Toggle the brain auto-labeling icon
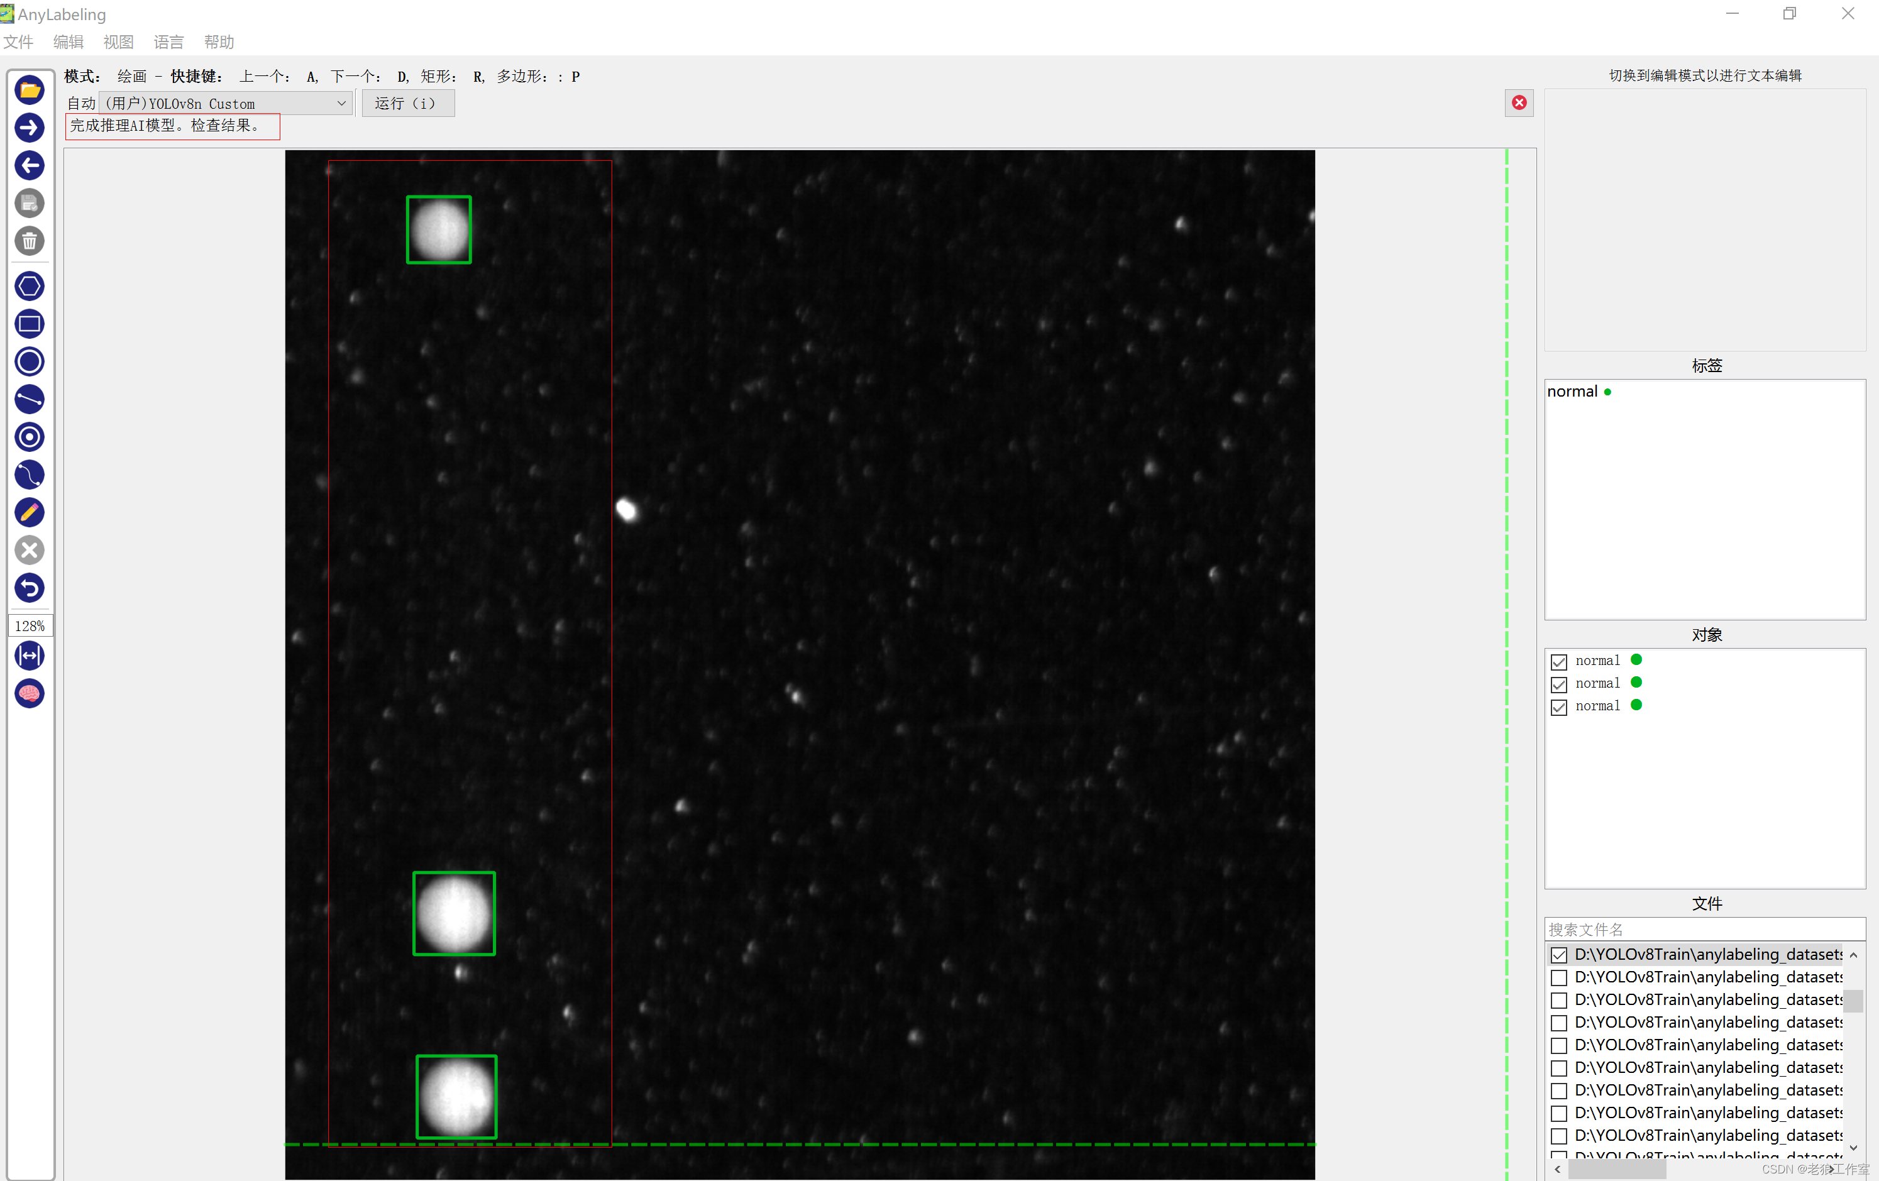 pos(30,693)
